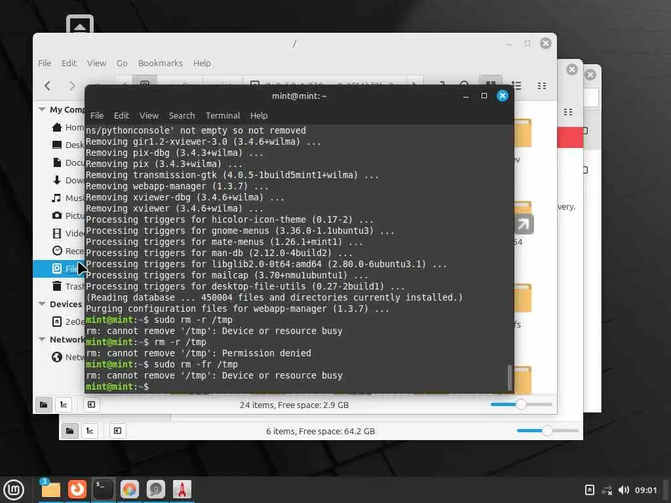Open Downloads arrow icon in sidebar

click(57, 180)
